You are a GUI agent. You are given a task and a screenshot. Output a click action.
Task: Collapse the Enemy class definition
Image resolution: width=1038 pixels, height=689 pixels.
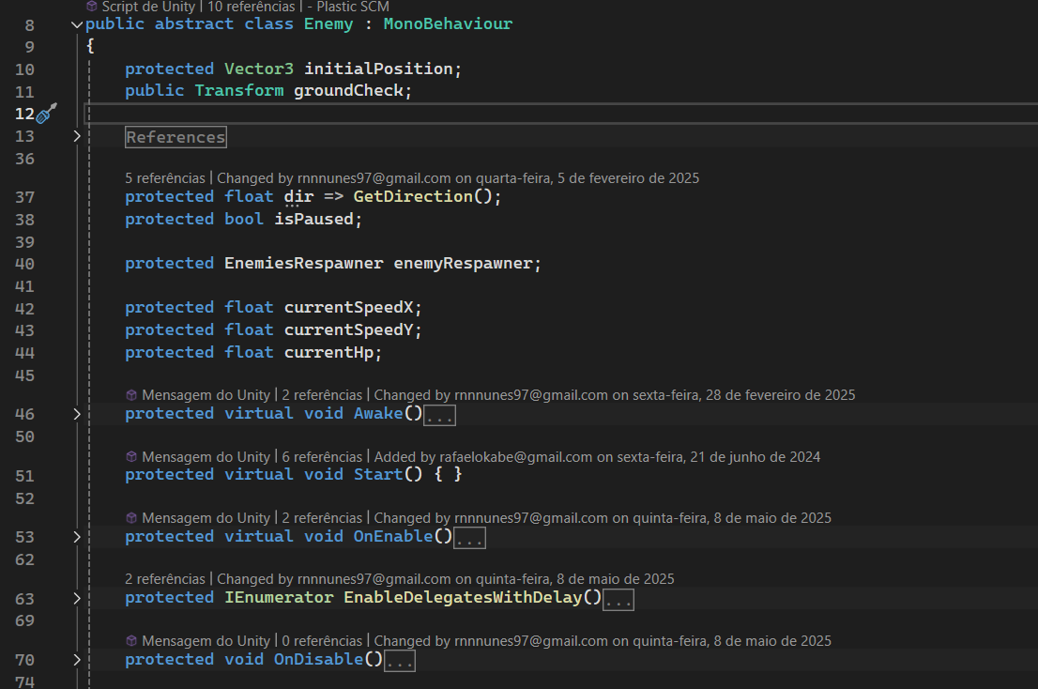tap(77, 24)
